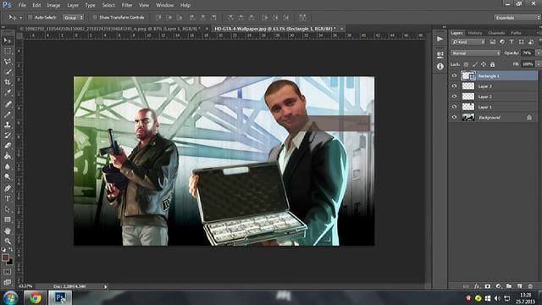Select the Zoom tool
542x305 pixels.
[8, 241]
